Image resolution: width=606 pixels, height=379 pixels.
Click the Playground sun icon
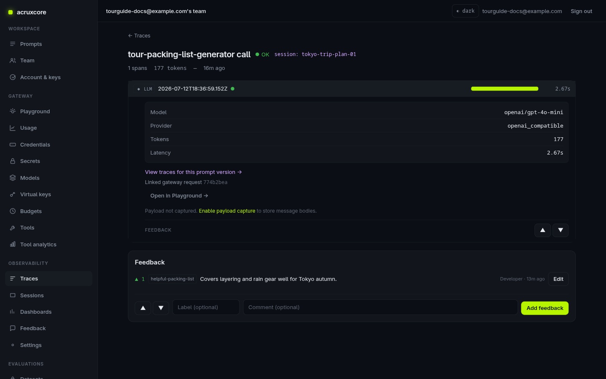click(13, 111)
